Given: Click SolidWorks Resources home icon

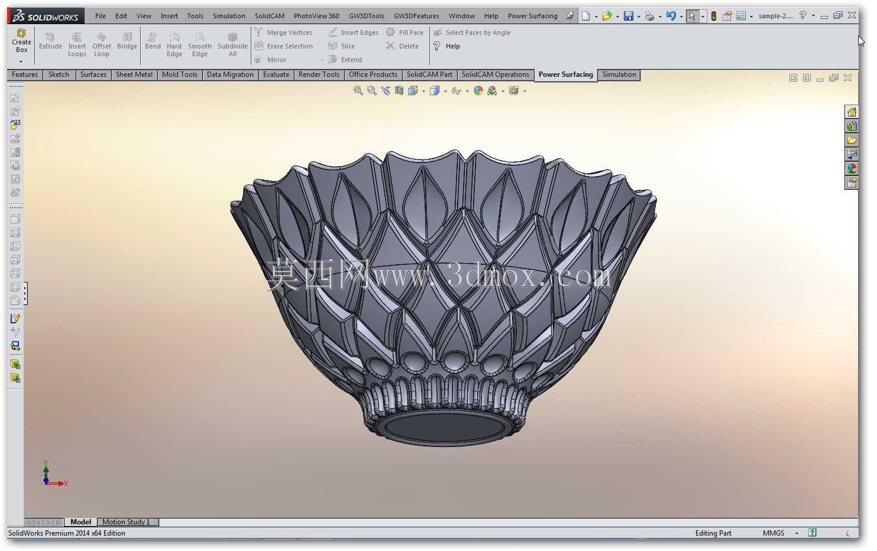Looking at the screenshot, I should [852, 112].
